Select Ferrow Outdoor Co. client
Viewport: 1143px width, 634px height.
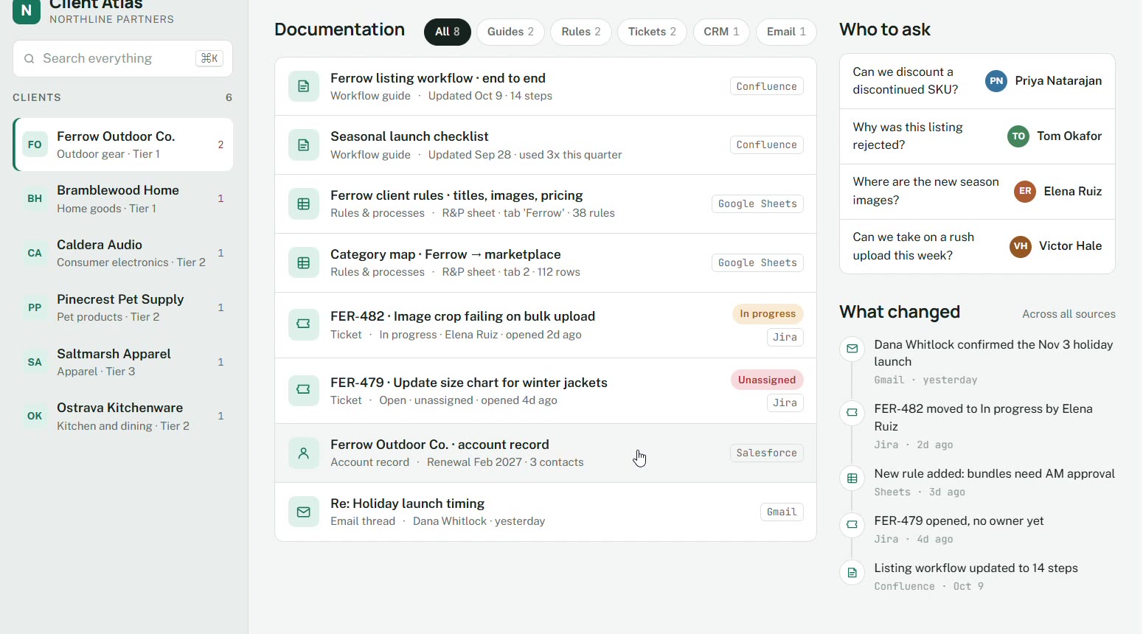[x=123, y=144]
